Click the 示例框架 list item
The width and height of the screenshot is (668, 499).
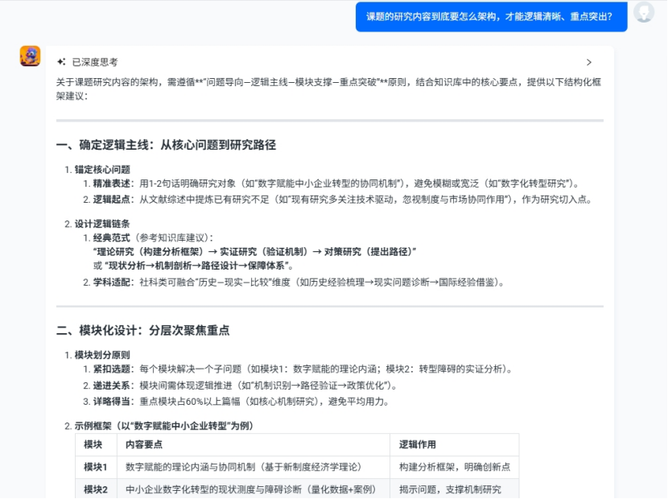pyautogui.click(x=164, y=426)
